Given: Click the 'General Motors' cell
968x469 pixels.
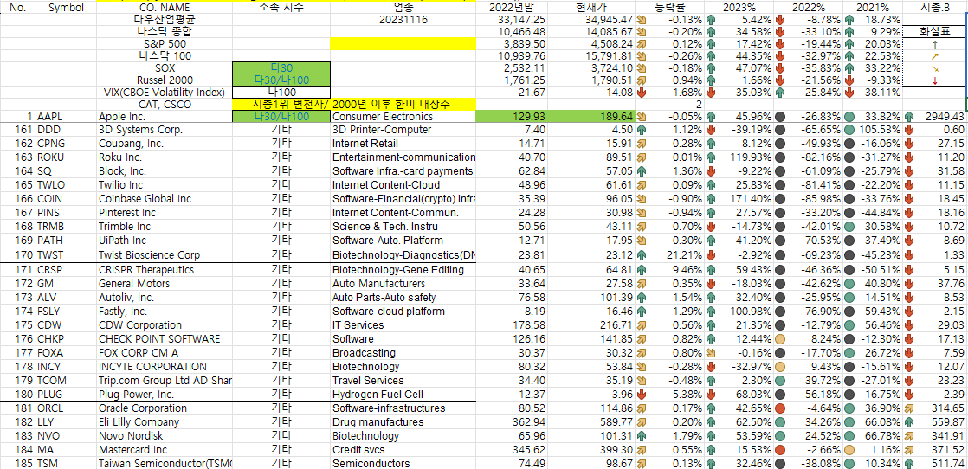Looking at the screenshot, I should point(165,284).
